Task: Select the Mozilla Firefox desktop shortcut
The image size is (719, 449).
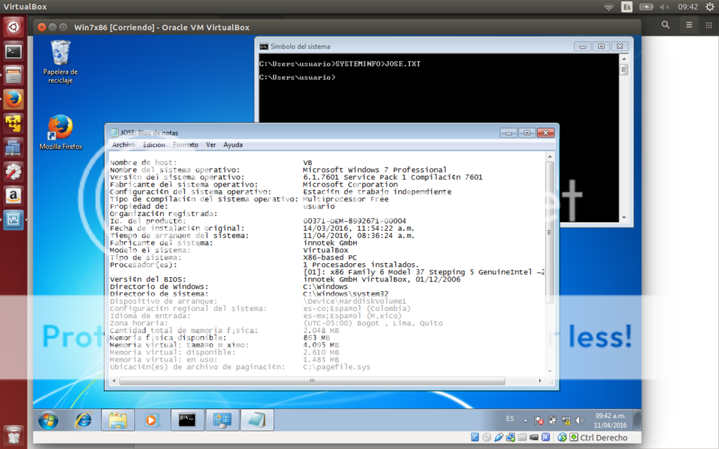Action: (60, 132)
